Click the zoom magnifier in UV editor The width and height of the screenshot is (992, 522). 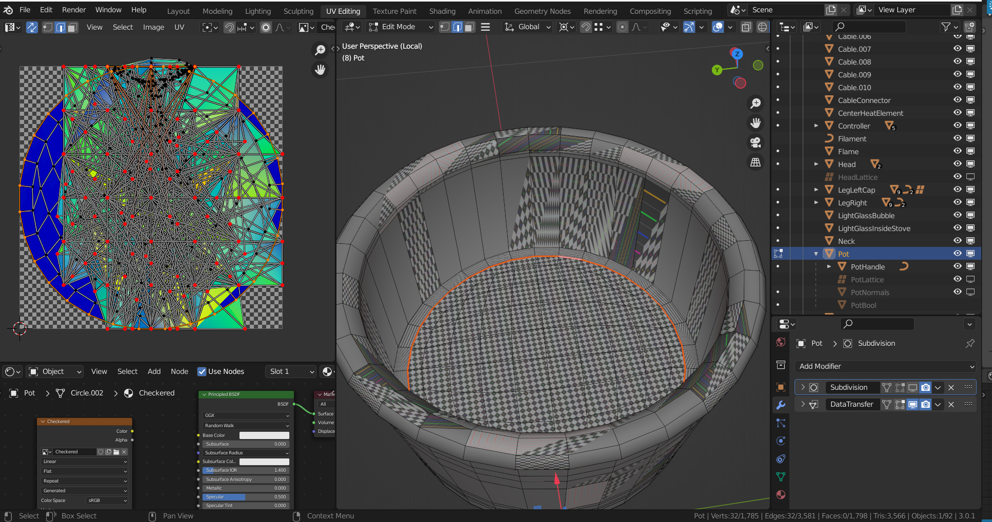(320, 50)
